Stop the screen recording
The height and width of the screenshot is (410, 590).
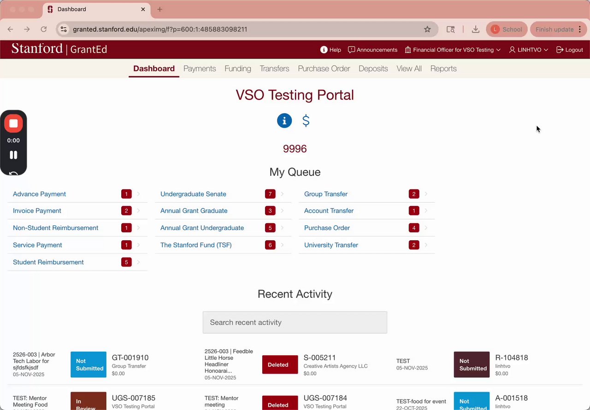point(13,123)
